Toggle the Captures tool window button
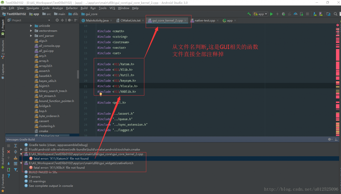 tap(3, 71)
